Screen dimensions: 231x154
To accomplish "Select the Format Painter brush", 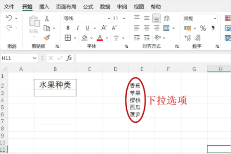I will 47,38.
